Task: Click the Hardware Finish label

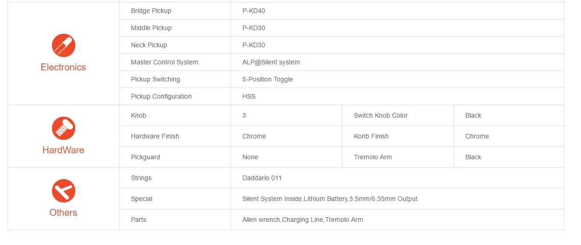Action: tap(155, 136)
